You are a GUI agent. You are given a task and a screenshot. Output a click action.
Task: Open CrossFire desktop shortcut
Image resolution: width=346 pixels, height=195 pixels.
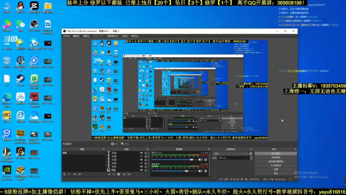pyautogui.click(x=20, y=173)
